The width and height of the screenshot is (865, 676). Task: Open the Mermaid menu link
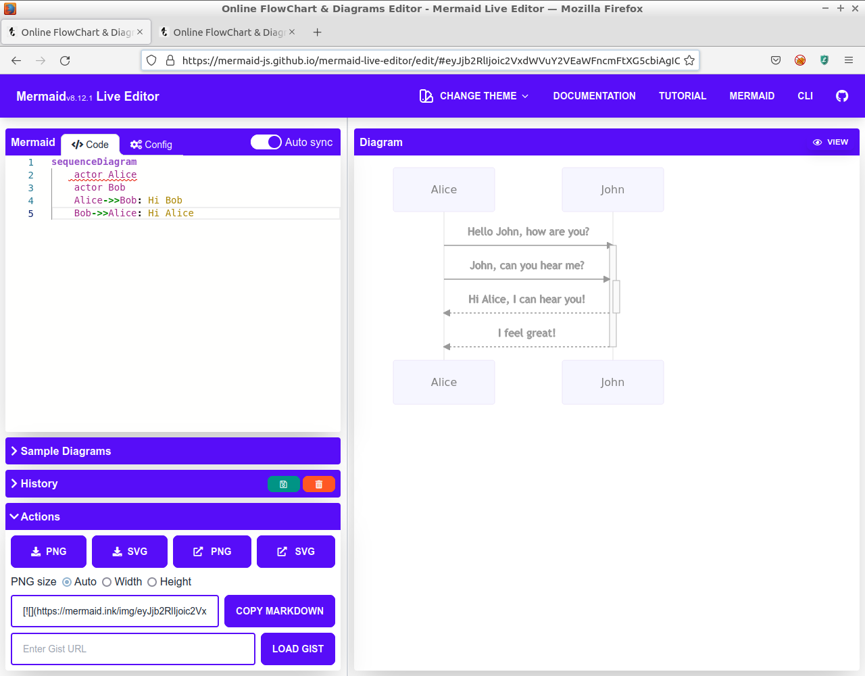(752, 96)
